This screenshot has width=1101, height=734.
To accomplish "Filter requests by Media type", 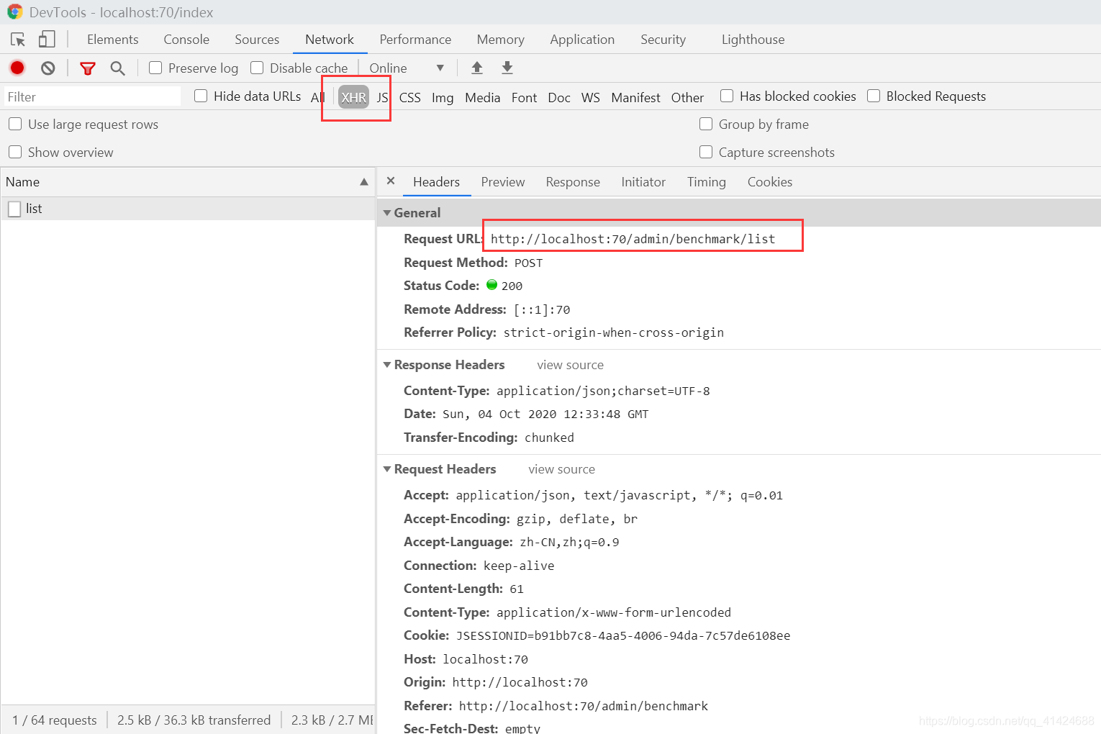I will pos(482,97).
